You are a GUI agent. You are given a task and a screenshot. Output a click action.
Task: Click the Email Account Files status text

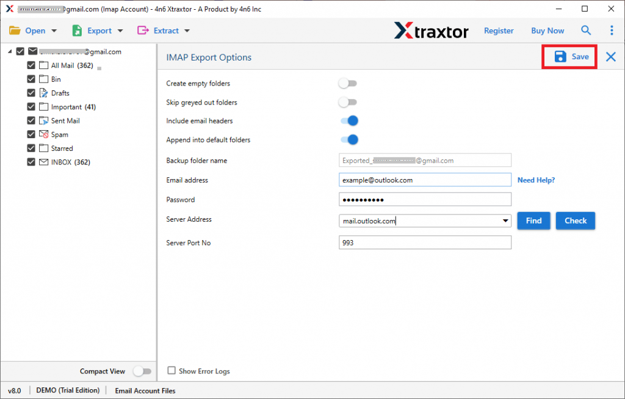(x=145, y=390)
